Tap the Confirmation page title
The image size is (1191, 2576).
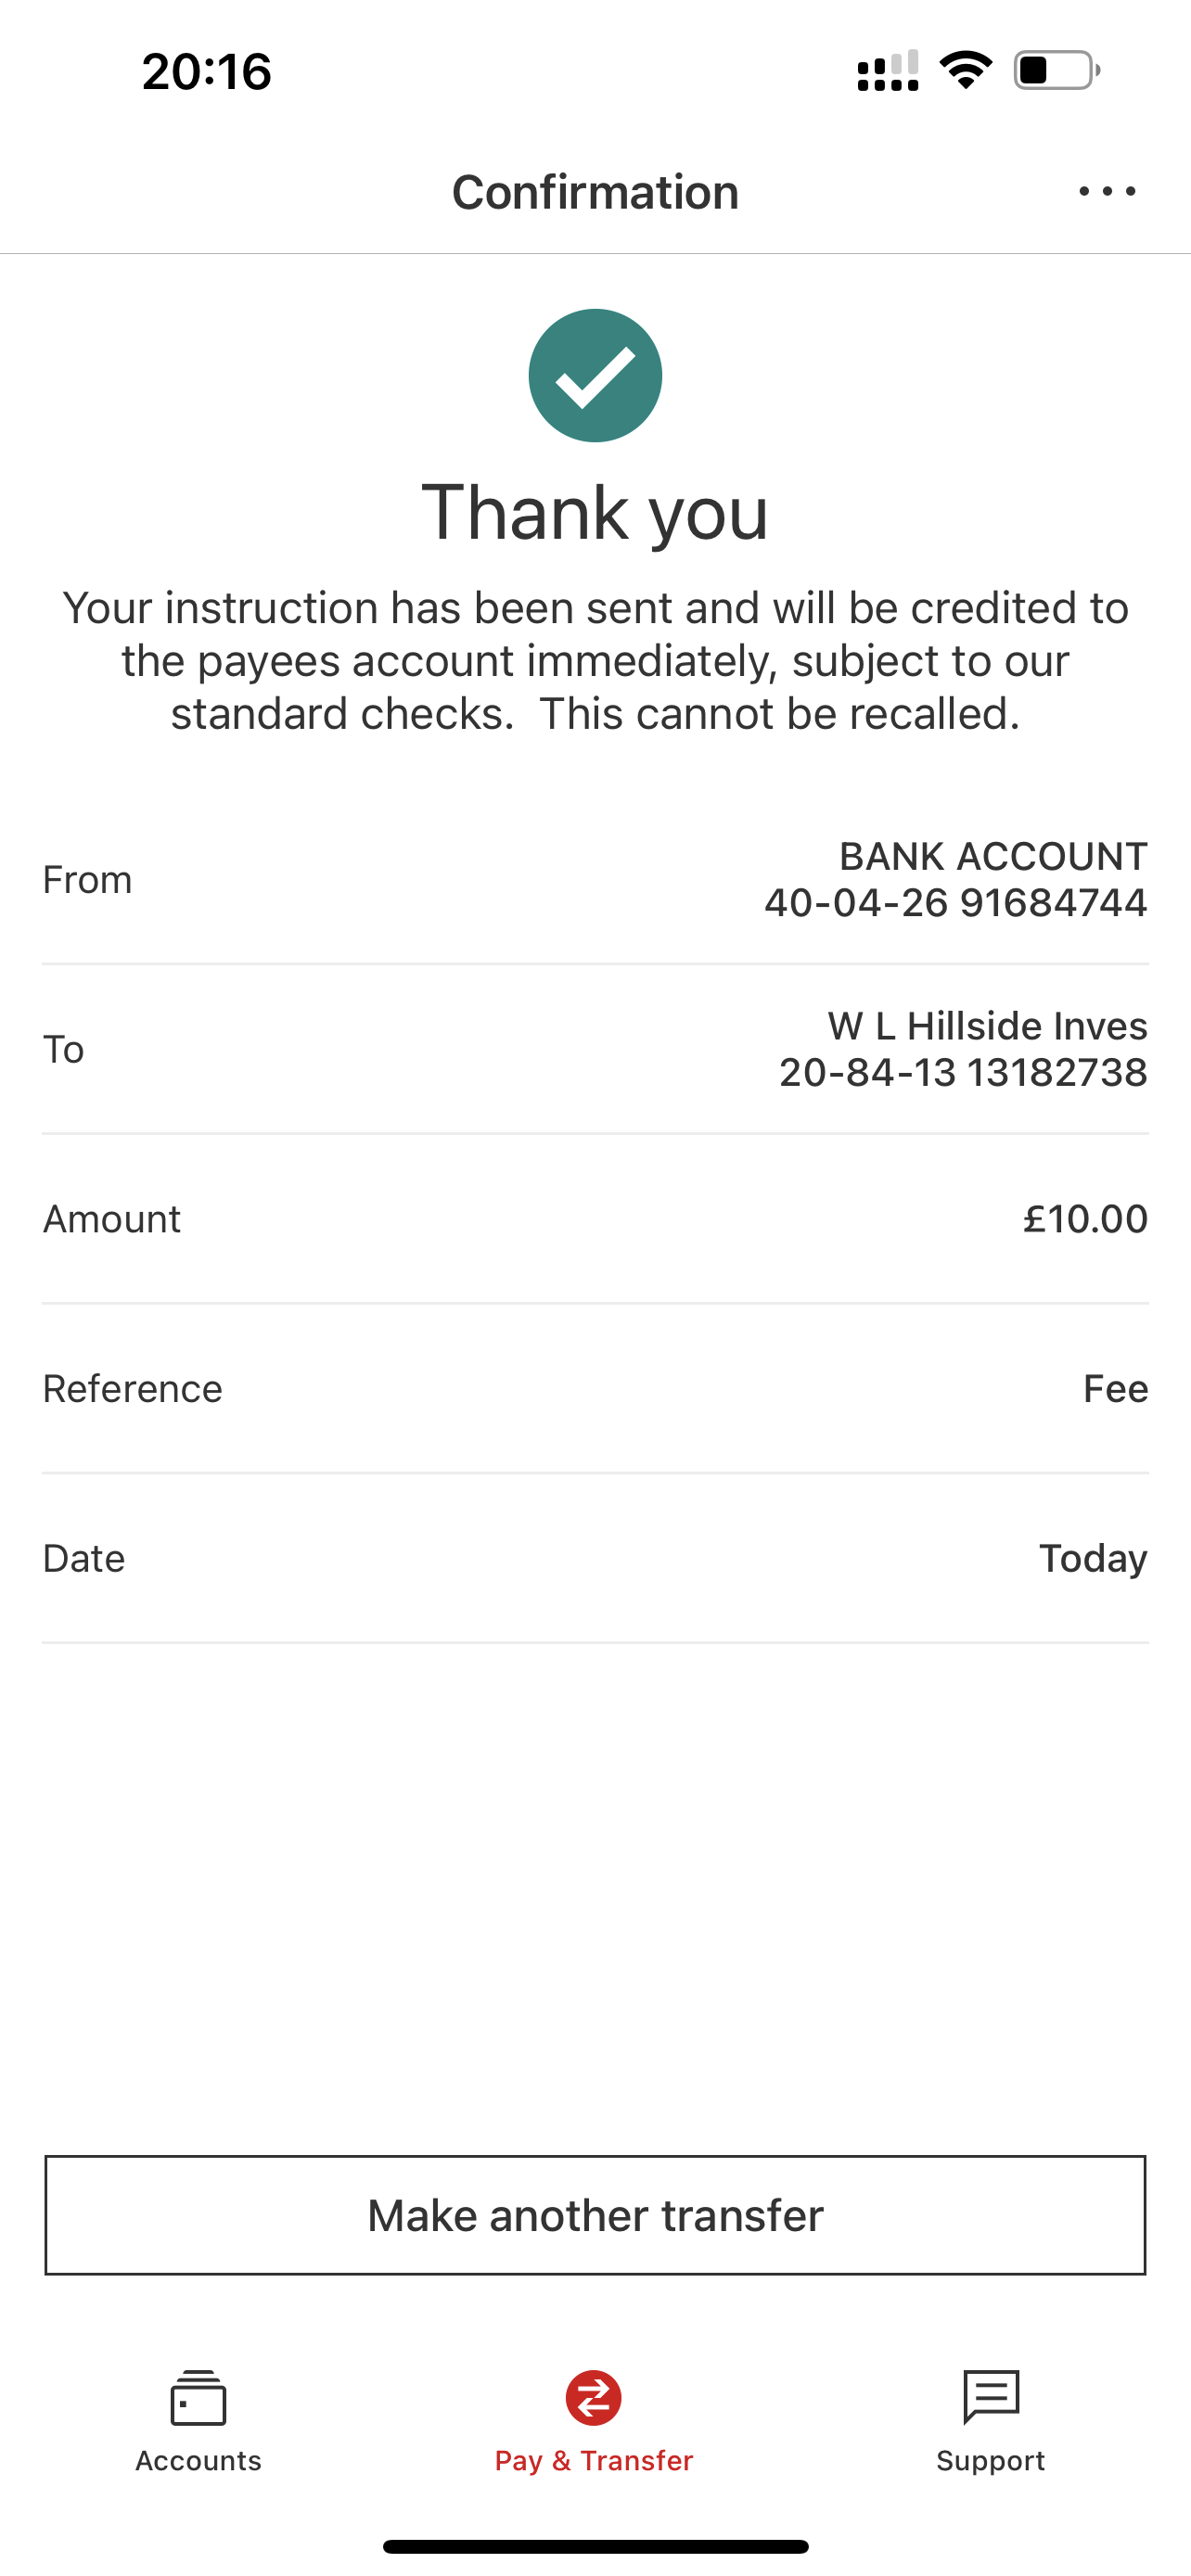click(595, 192)
